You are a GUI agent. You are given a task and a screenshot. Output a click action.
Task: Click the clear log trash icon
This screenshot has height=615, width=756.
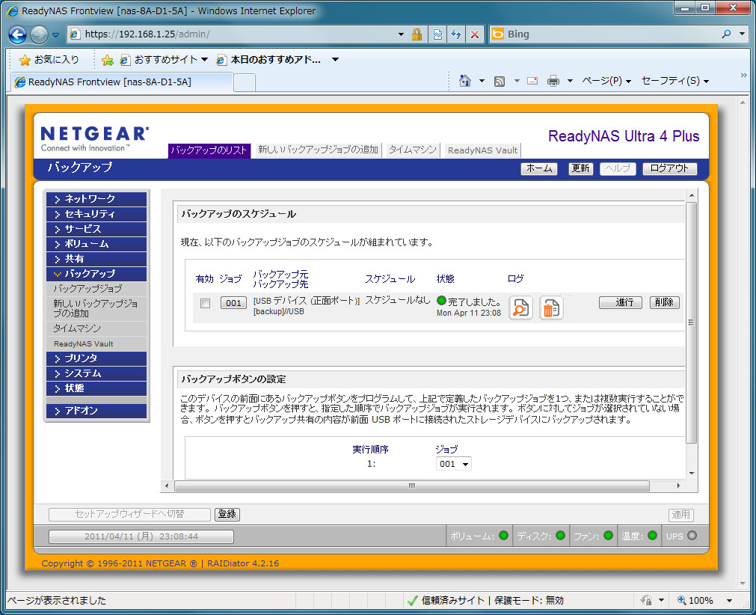[x=551, y=307]
